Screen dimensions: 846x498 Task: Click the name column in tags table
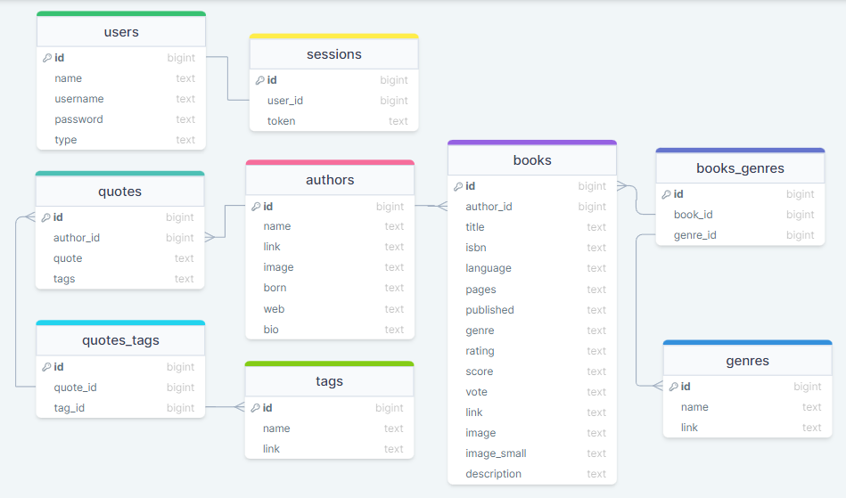coord(329,429)
